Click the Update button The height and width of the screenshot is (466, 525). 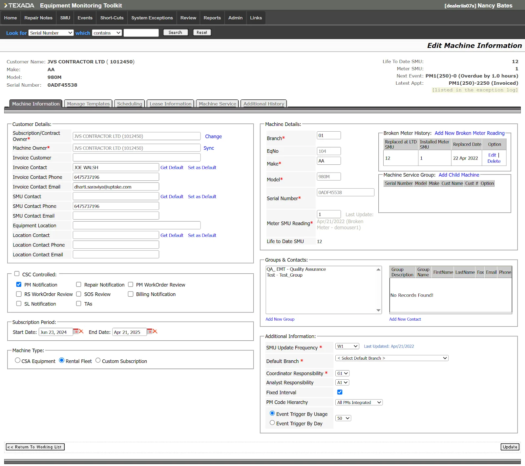pyautogui.click(x=510, y=447)
